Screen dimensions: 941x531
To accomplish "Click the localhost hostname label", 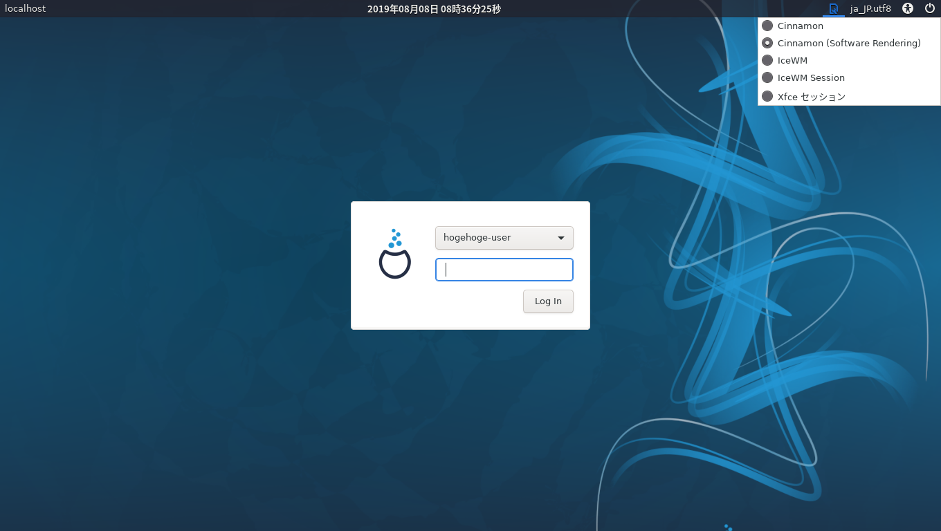I will coord(26,9).
